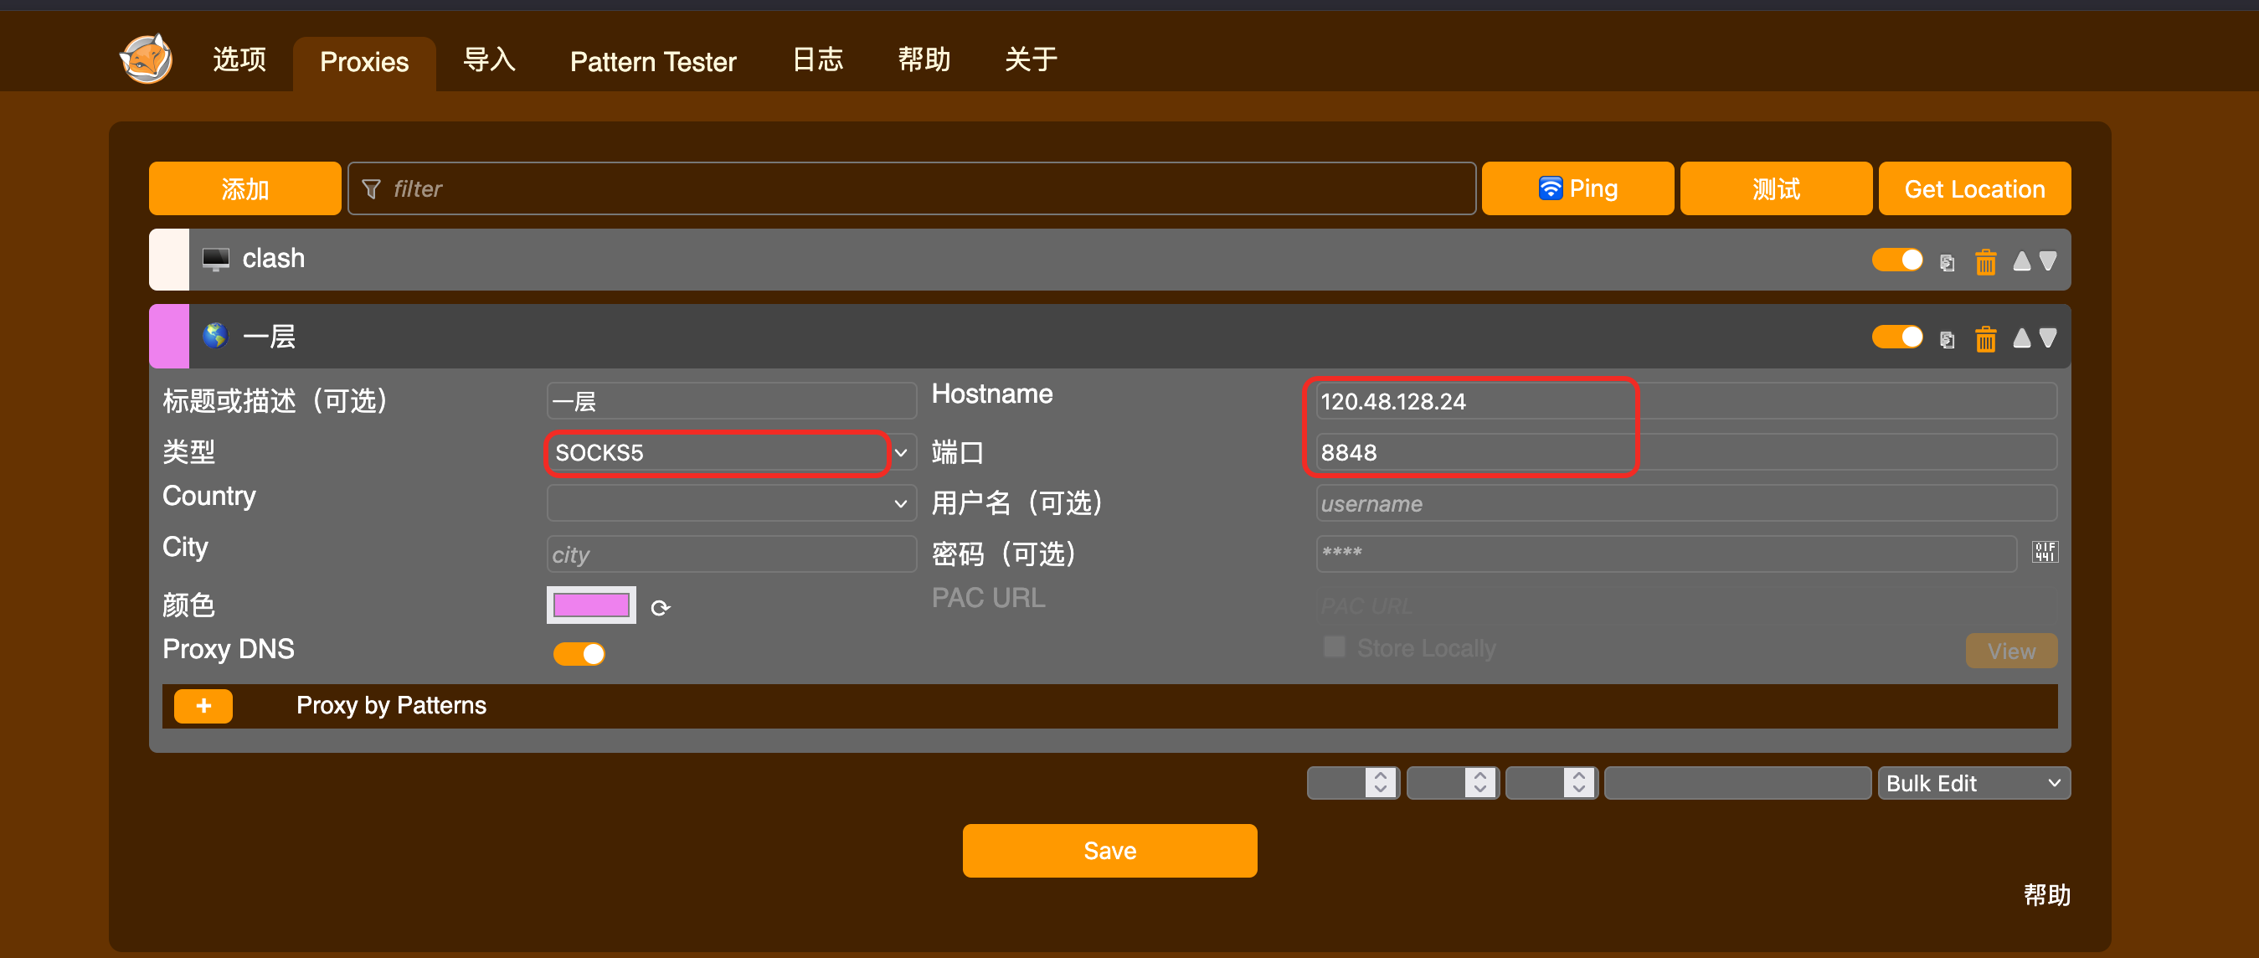Move clash proxy down with arrow
This screenshot has width=2259, height=958.
point(2048,260)
